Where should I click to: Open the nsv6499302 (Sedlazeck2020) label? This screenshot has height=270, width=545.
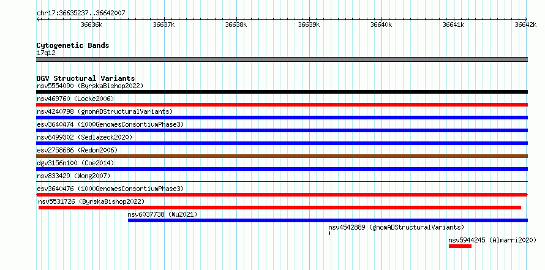coord(85,137)
